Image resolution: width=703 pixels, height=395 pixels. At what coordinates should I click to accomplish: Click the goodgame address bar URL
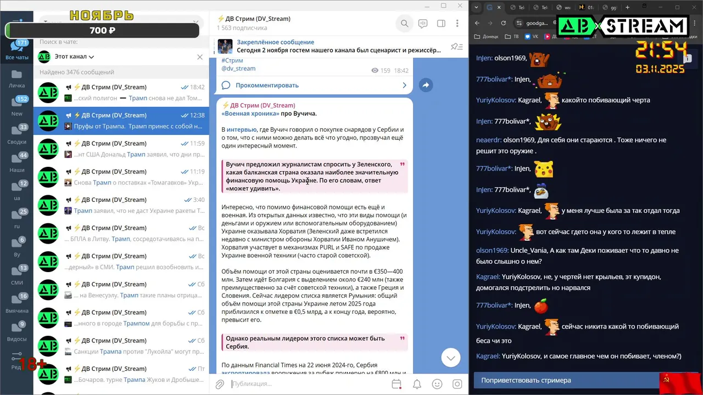tap(537, 23)
